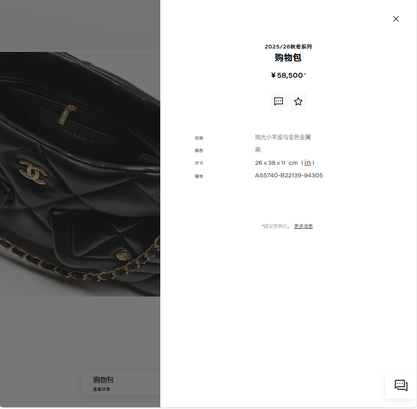Screen dimensions: 417x409
Task: Add bag to wishlist with star icon
Action: [298, 101]
